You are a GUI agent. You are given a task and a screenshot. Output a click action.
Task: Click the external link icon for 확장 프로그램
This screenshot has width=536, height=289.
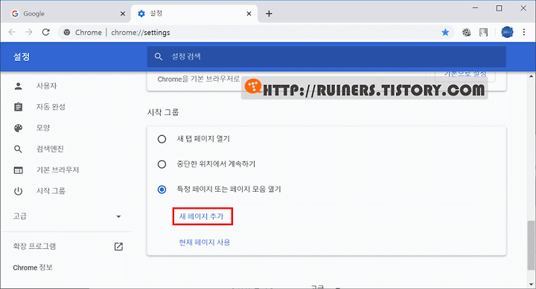coord(118,247)
